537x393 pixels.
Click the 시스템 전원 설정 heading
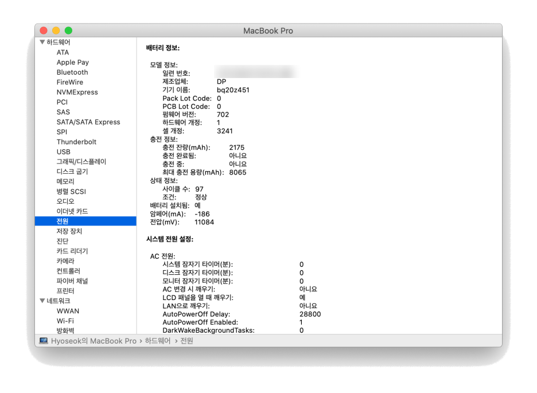(169, 239)
